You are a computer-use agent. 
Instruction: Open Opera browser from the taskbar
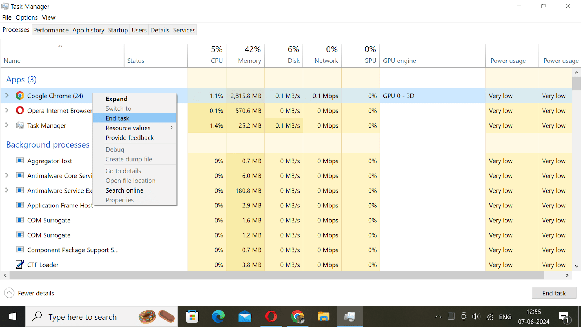[271, 316]
